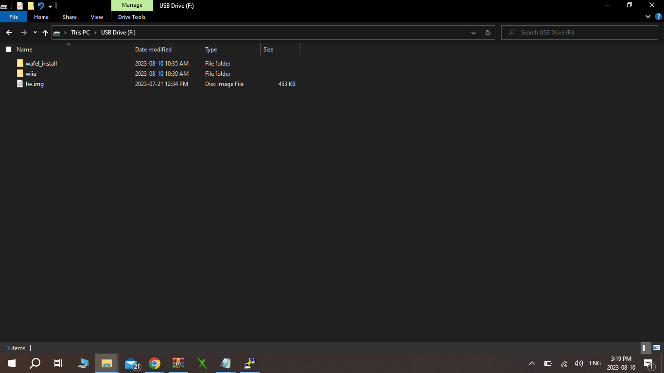This screenshot has width=664, height=373.
Task: Click the 3 items status text
Action: 16,348
